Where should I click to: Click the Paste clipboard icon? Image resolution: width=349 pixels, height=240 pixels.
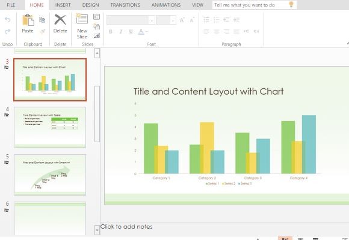pos(28,20)
